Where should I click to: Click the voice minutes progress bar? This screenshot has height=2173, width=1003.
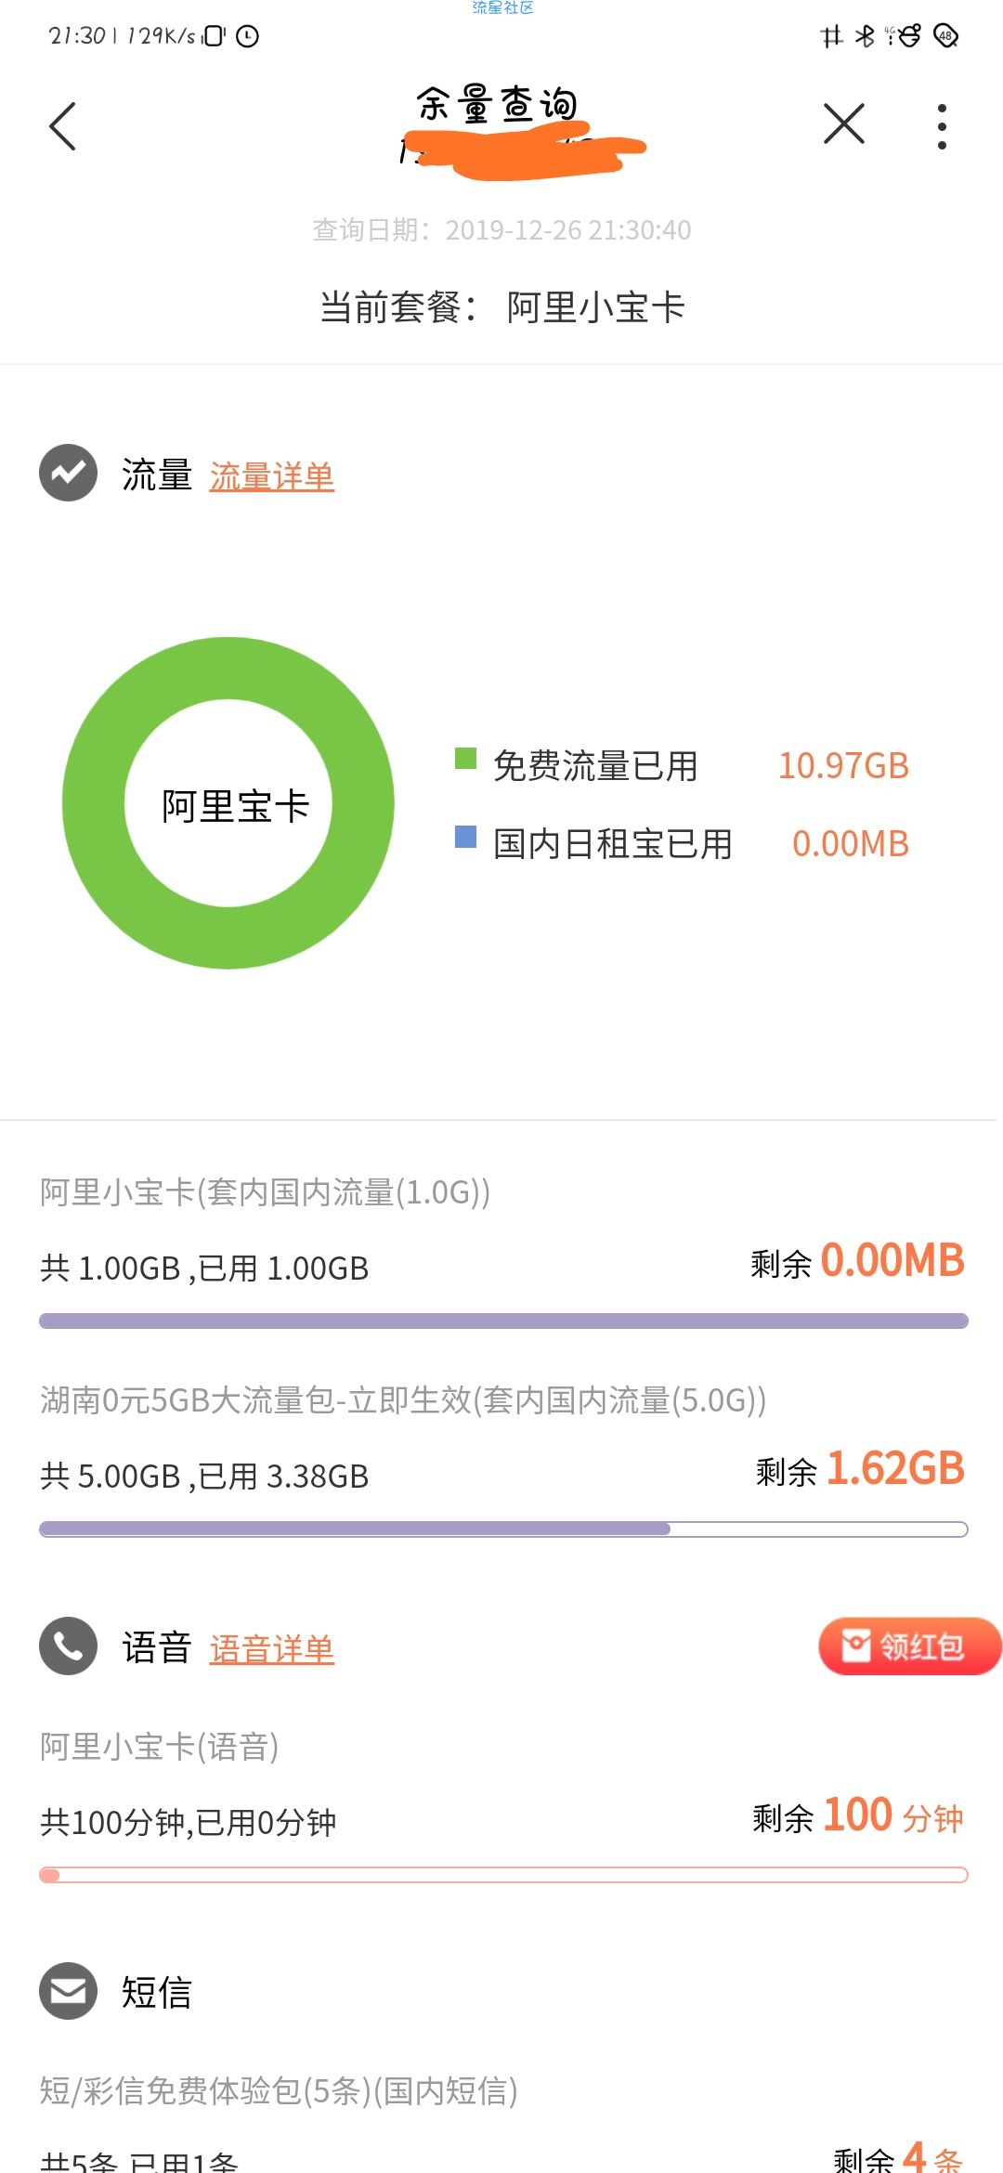(x=503, y=1875)
